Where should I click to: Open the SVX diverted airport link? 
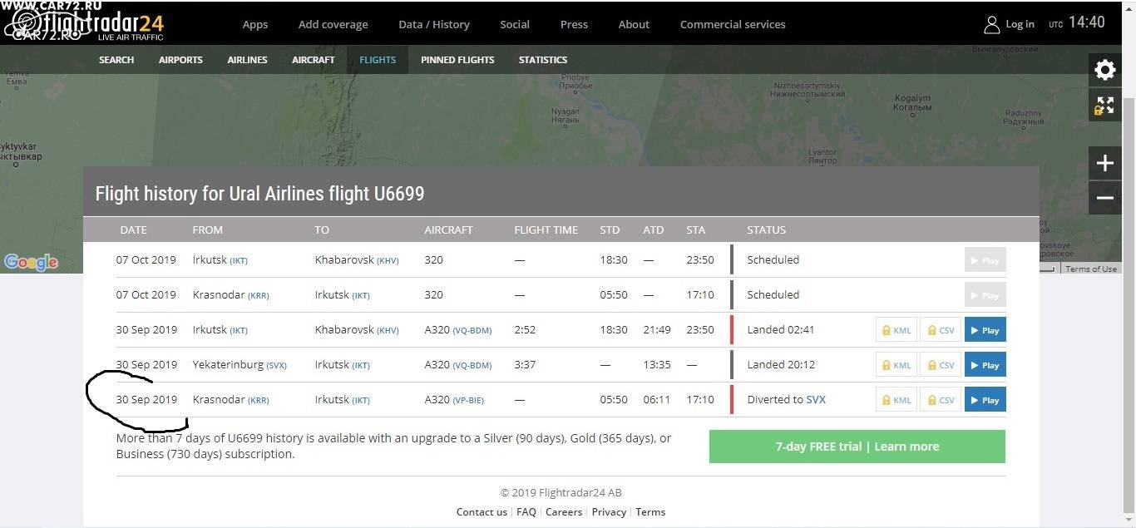pos(816,400)
